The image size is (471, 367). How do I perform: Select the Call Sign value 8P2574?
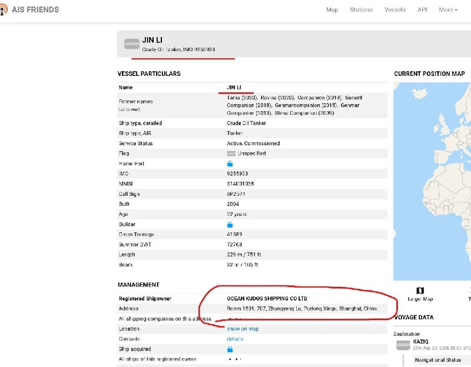(x=236, y=194)
